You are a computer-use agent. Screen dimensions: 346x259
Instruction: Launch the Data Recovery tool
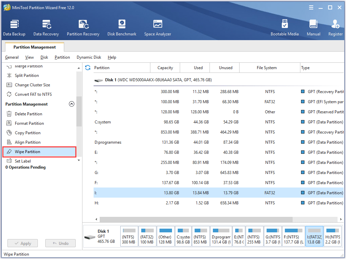[46, 28]
